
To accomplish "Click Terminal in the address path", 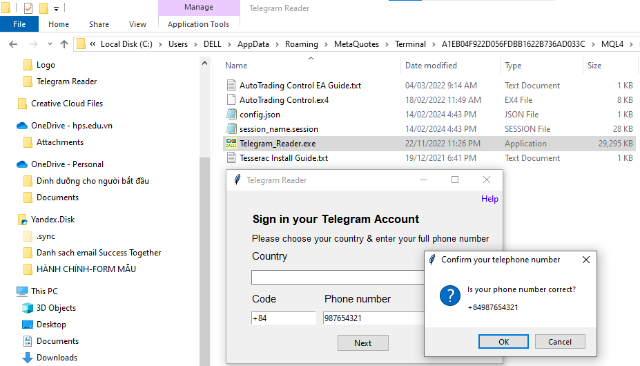I will coord(410,44).
